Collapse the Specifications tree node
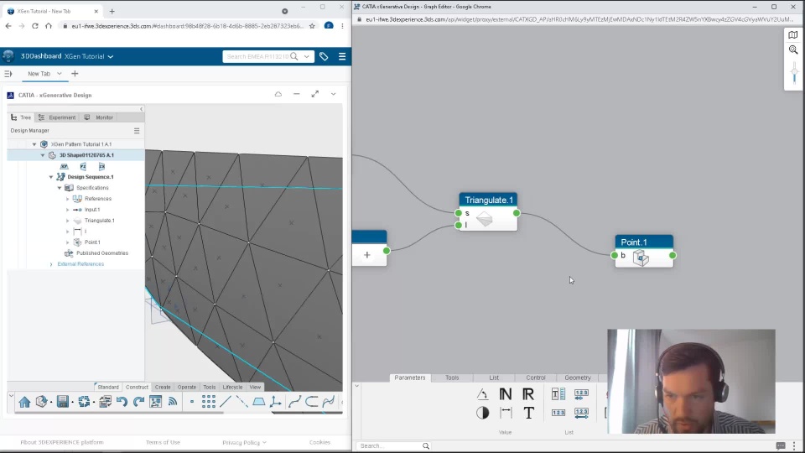The image size is (805, 453). point(60,188)
